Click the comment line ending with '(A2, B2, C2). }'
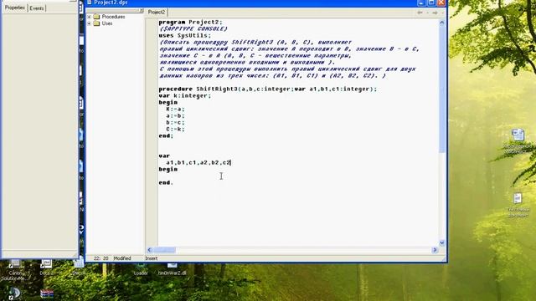 point(272,76)
